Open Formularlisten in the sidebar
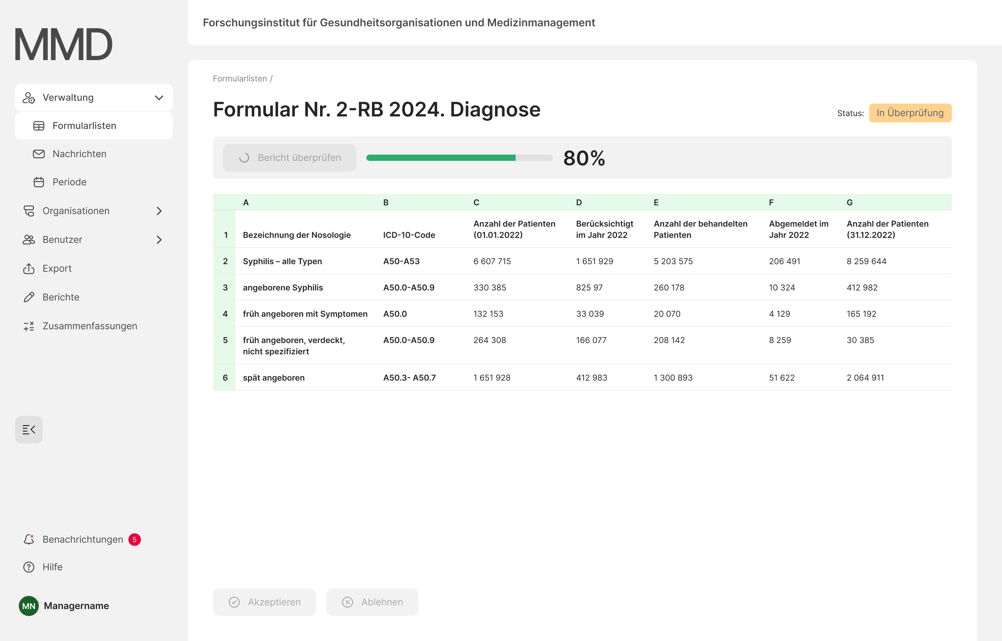Viewport: 1002px width, 641px height. click(x=84, y=126)
